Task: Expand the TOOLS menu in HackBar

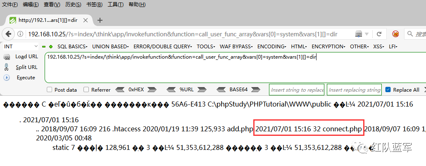Action: click(206, 47)
